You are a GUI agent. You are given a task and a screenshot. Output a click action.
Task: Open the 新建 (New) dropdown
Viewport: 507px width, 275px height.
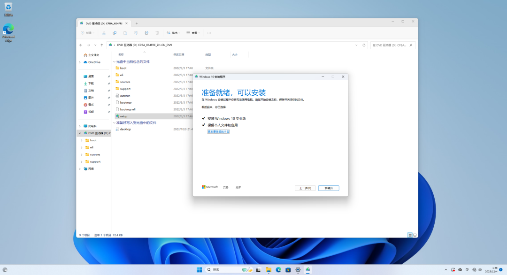tap(88, 33)
